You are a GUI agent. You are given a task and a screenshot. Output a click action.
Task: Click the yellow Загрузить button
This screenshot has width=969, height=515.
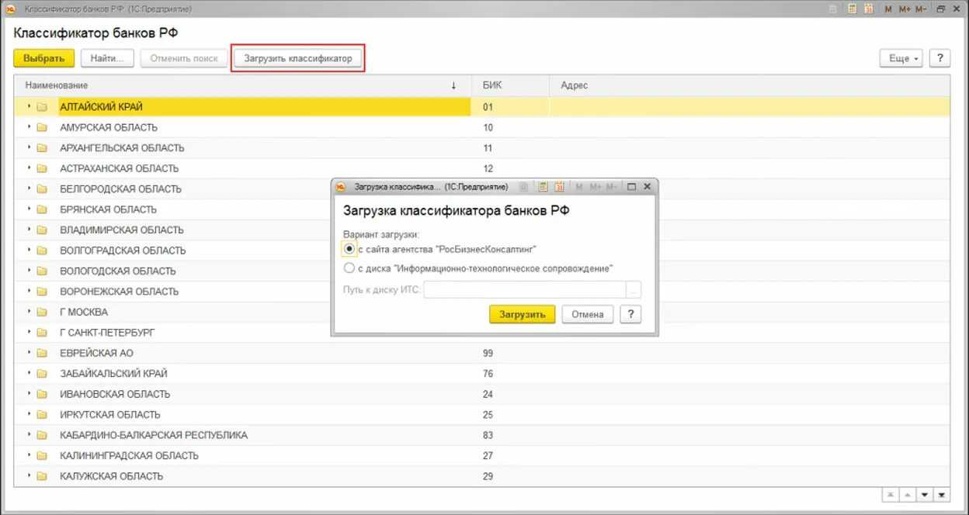tap(522, 314)
